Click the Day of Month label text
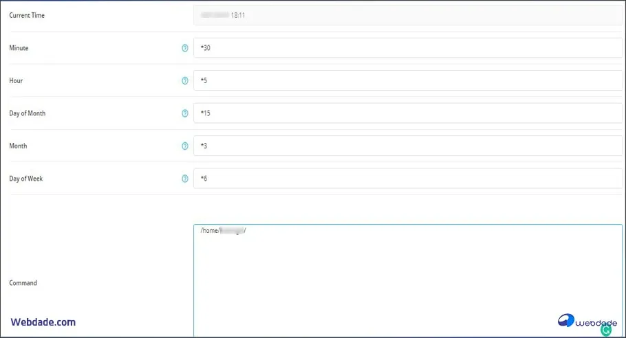 [x=28, y=113]
